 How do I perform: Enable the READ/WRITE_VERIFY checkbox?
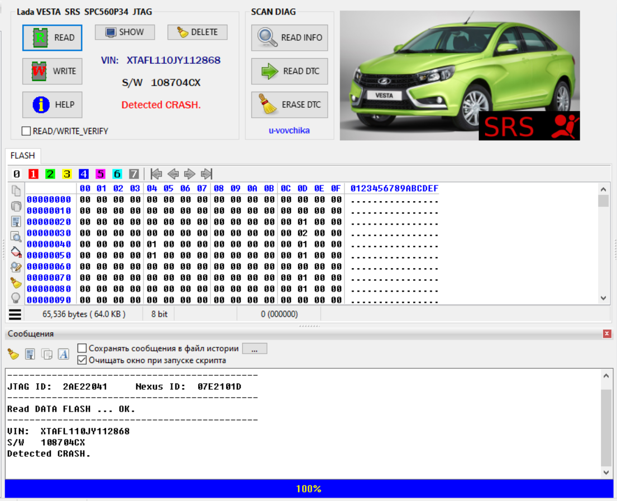(26, 131)
